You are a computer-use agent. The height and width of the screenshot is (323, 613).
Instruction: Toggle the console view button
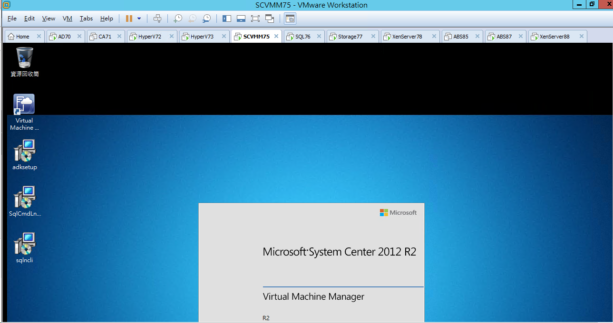tap(290, 19)
